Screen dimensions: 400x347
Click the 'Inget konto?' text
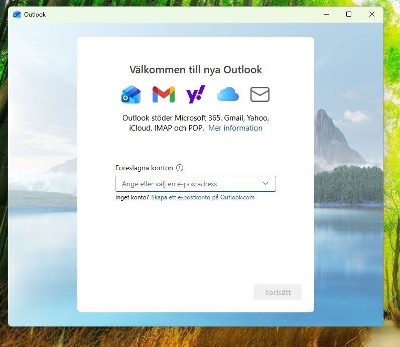pyautogui.click(x=132, y=197)
